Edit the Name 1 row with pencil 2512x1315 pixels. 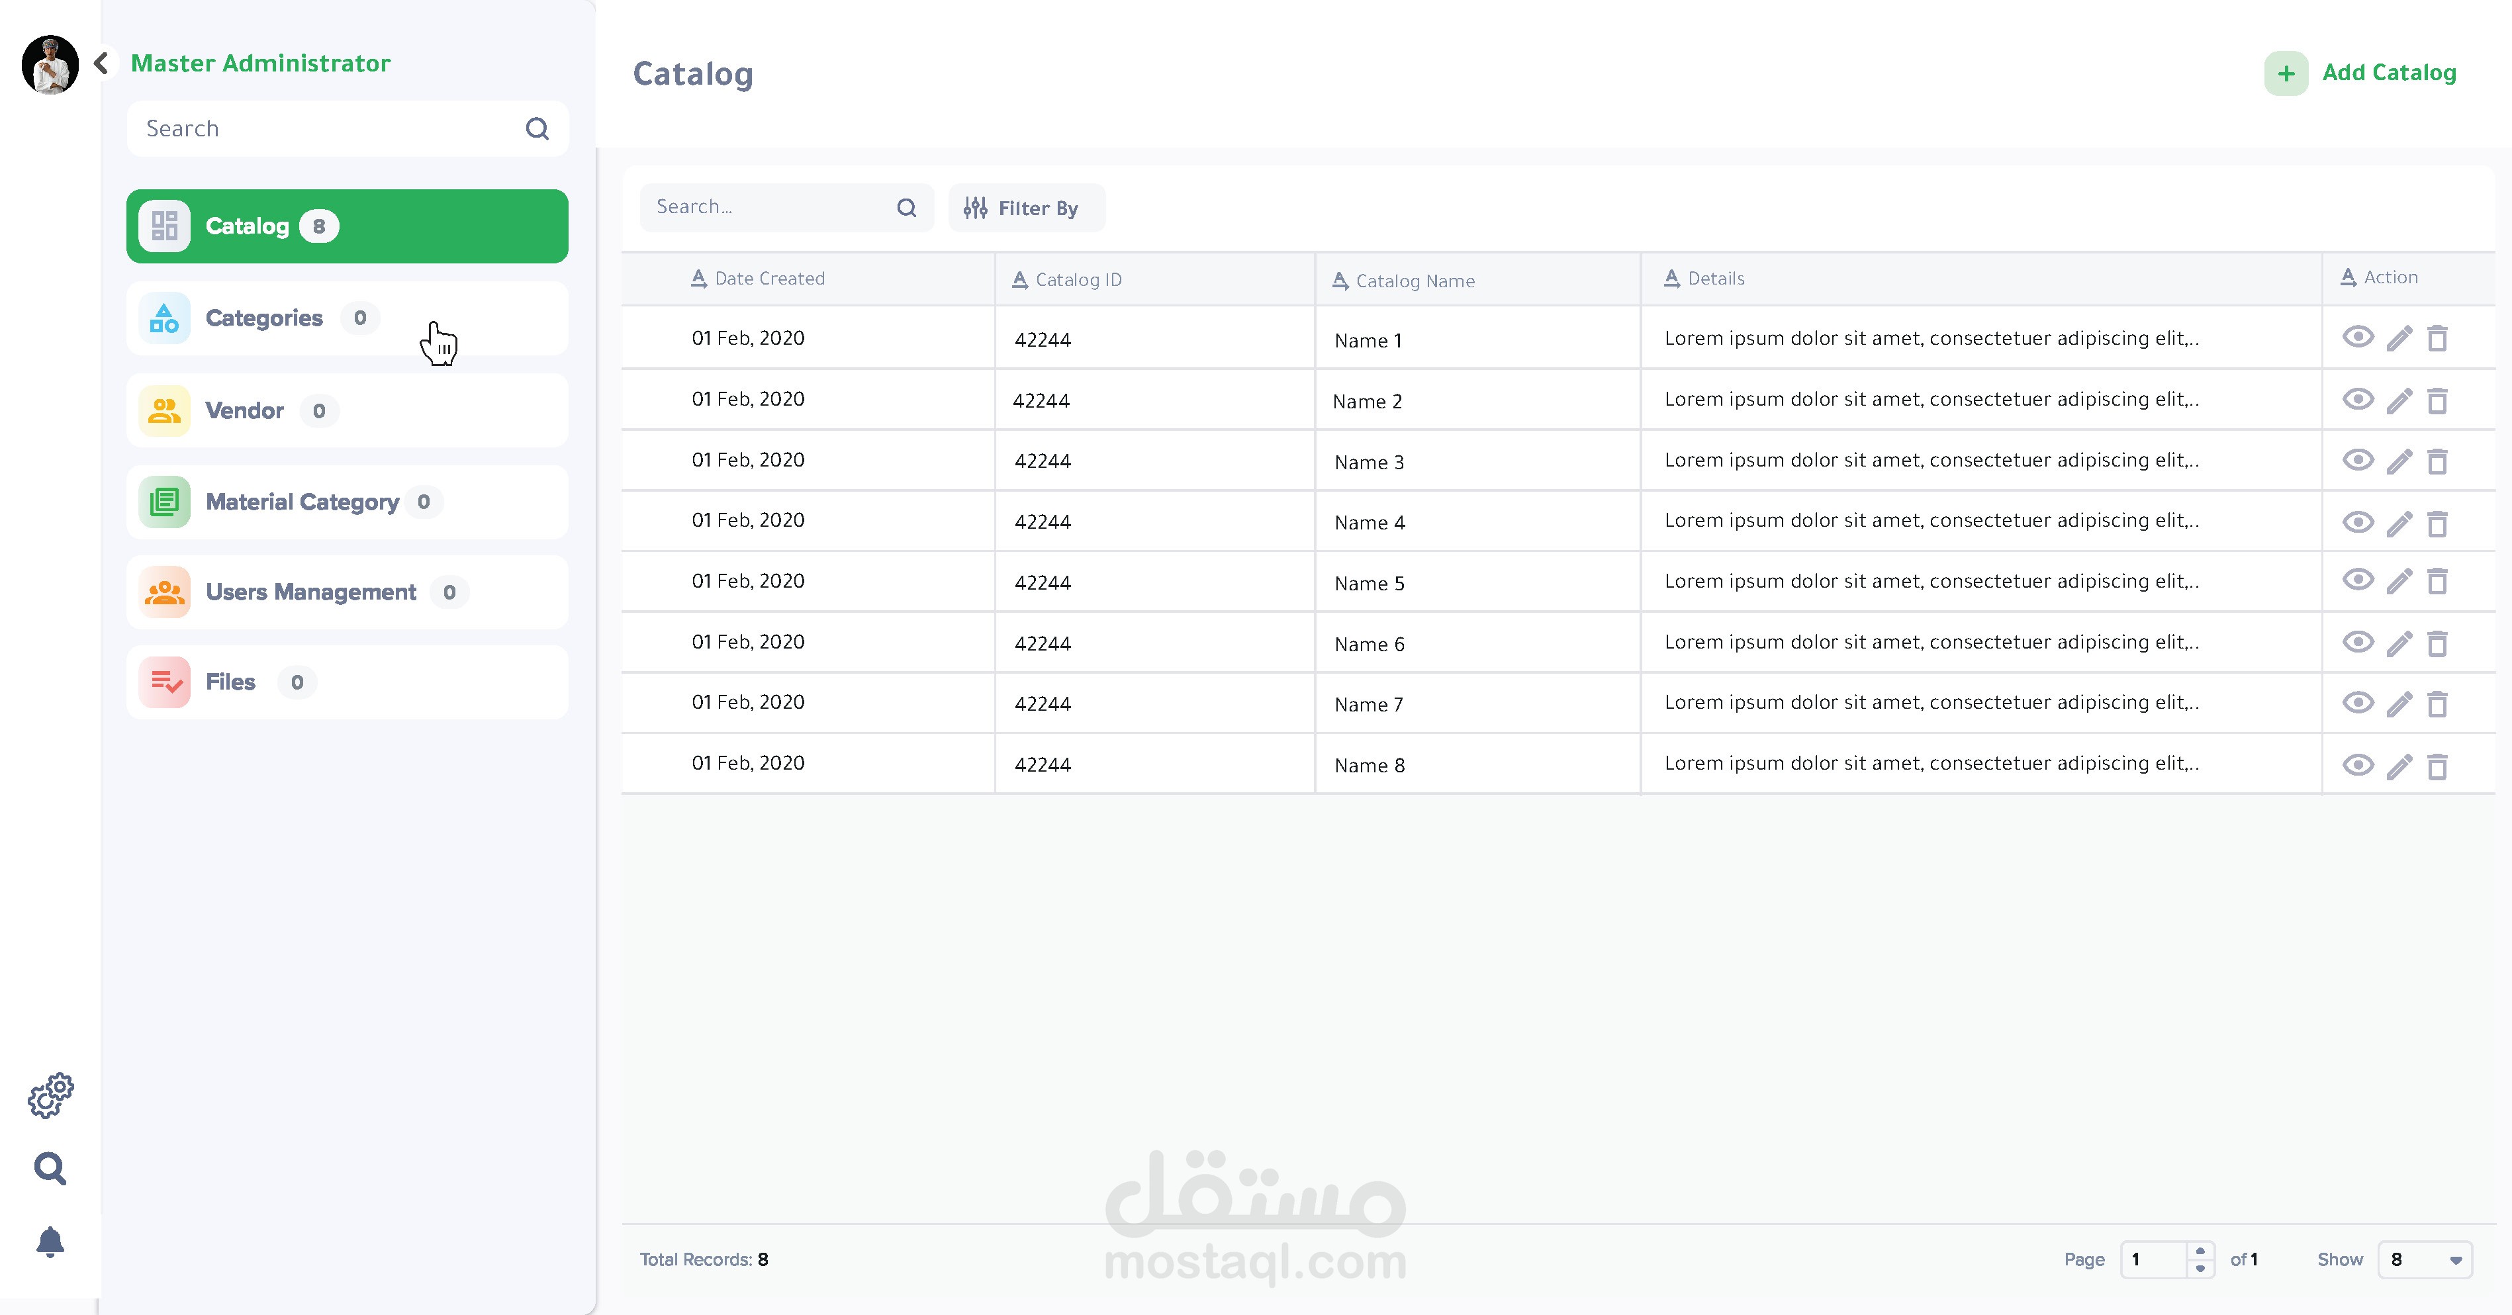click(x=2399, y=338)
